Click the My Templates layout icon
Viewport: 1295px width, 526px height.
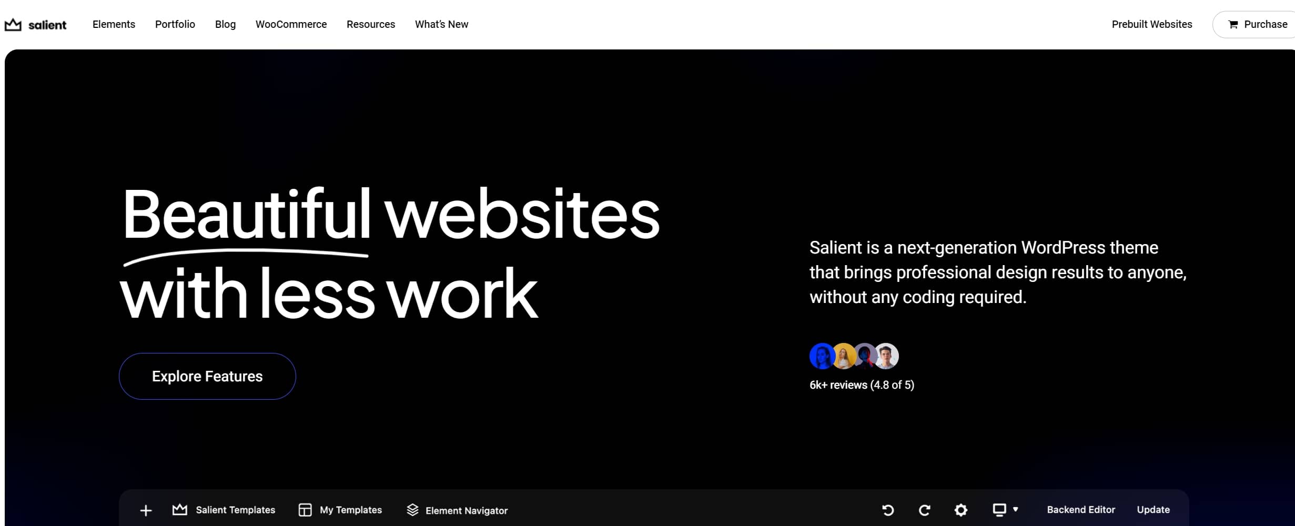point(305,510)
